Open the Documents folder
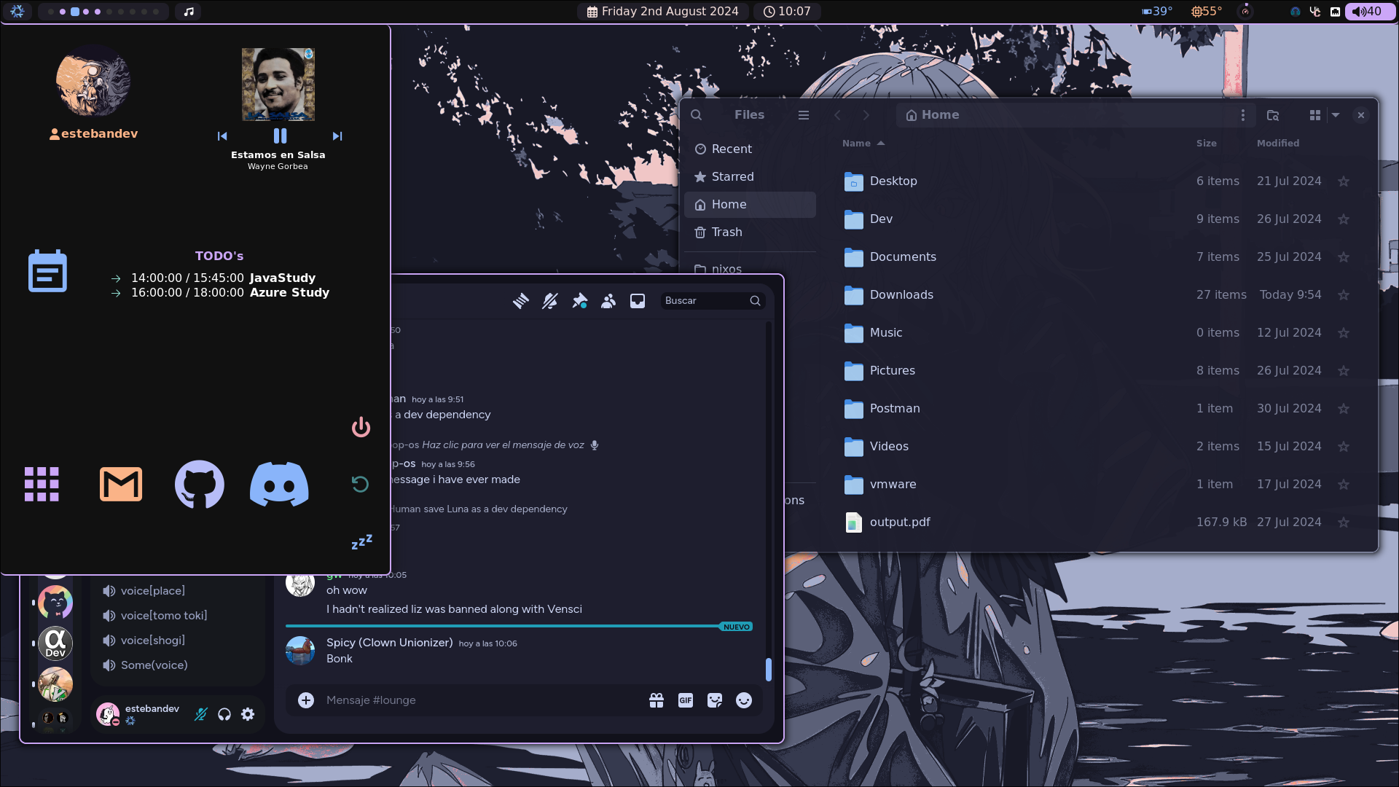1399x787 pixels. [x=902, y=257]
